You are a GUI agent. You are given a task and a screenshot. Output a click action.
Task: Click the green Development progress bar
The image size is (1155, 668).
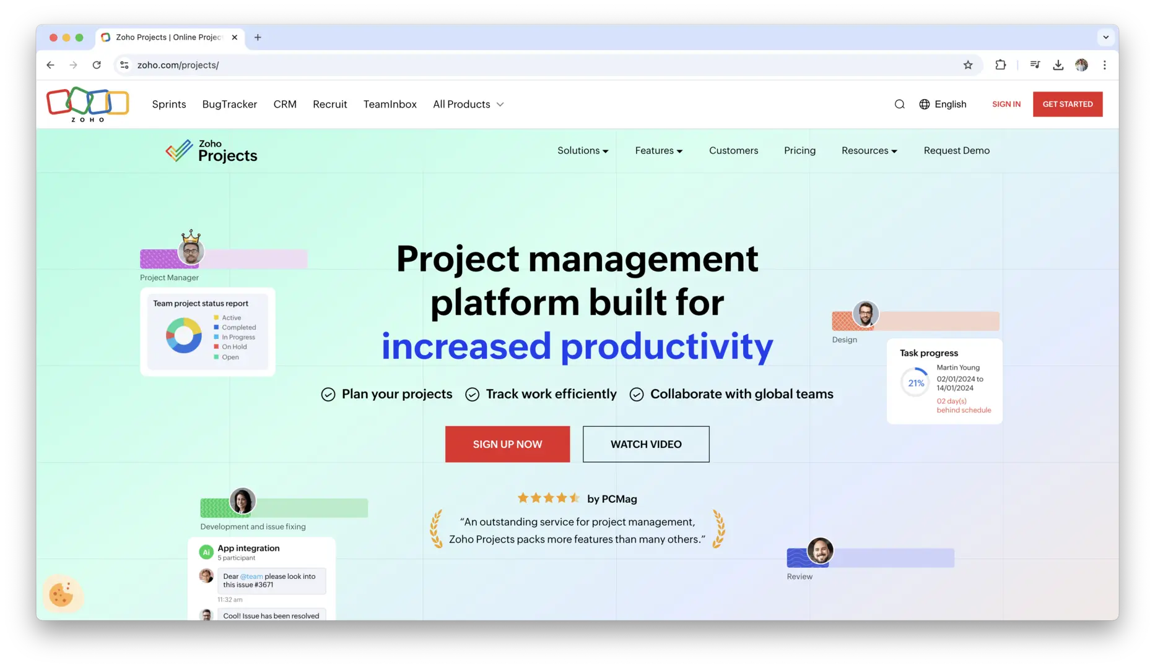(284, 508)
